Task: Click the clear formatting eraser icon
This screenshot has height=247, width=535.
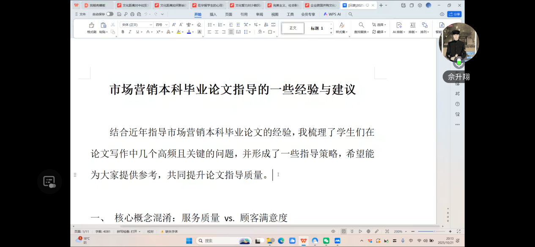Action: click(199, 25)
